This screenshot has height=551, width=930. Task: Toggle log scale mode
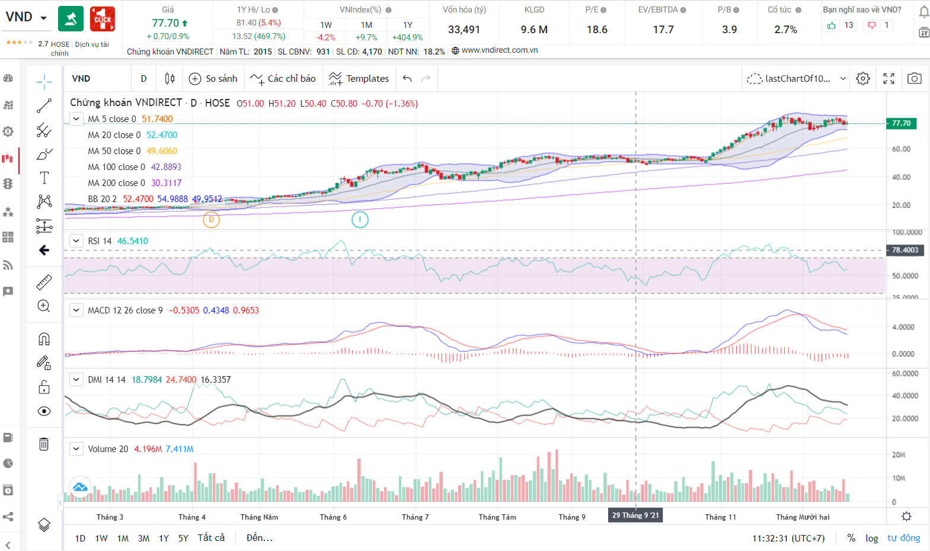click(x=871, y=538)
